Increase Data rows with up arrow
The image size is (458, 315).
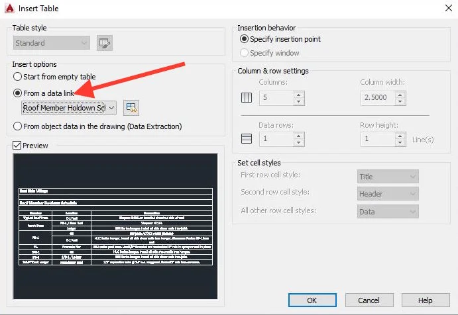tap(298, 136)
